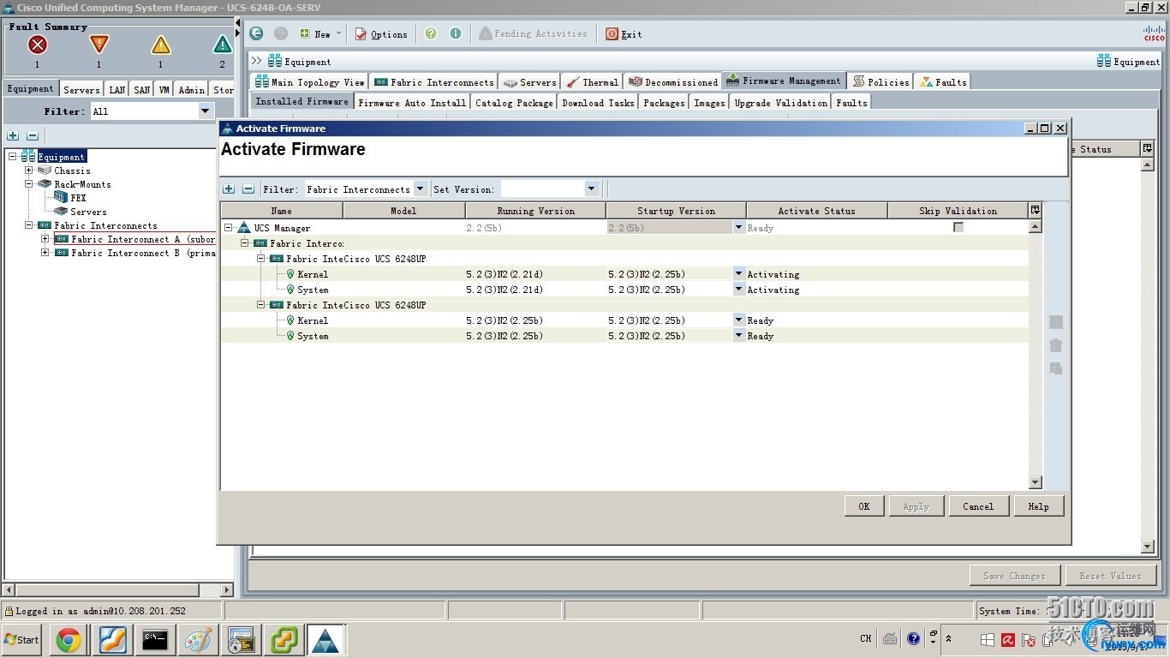This screenshot has width=1170, height=658.
Task: Open the startup version dropdown on the first Kernel row (Activating)
Action: pyautogui.click(x=738, y=273)
